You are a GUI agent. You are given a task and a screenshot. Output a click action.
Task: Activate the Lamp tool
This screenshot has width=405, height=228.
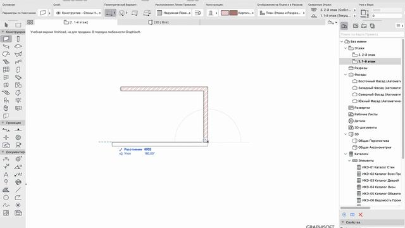click(x=18, y=100)
